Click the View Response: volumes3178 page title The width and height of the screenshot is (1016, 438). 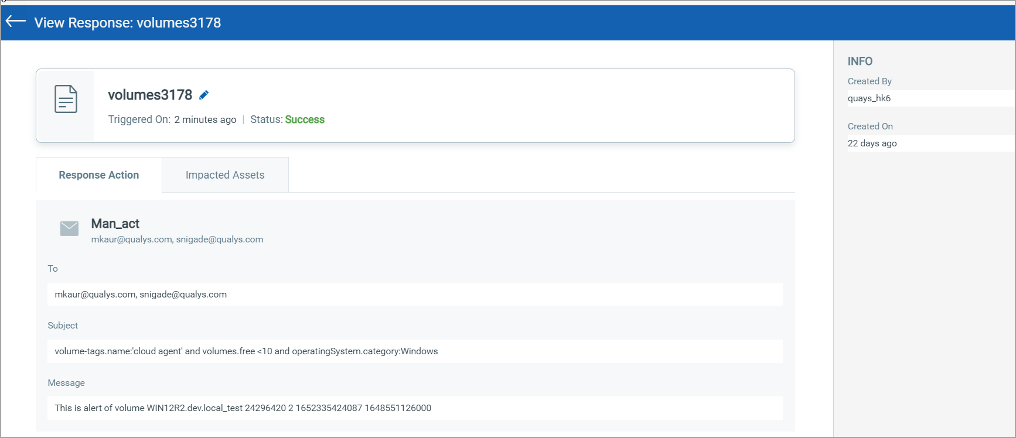pos(127,23)
